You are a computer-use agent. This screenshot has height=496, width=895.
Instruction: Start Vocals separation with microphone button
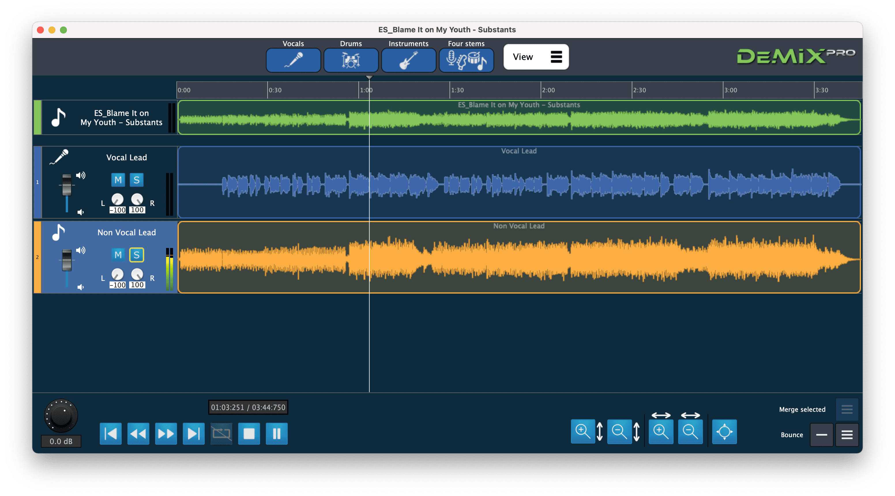[293, 60]
